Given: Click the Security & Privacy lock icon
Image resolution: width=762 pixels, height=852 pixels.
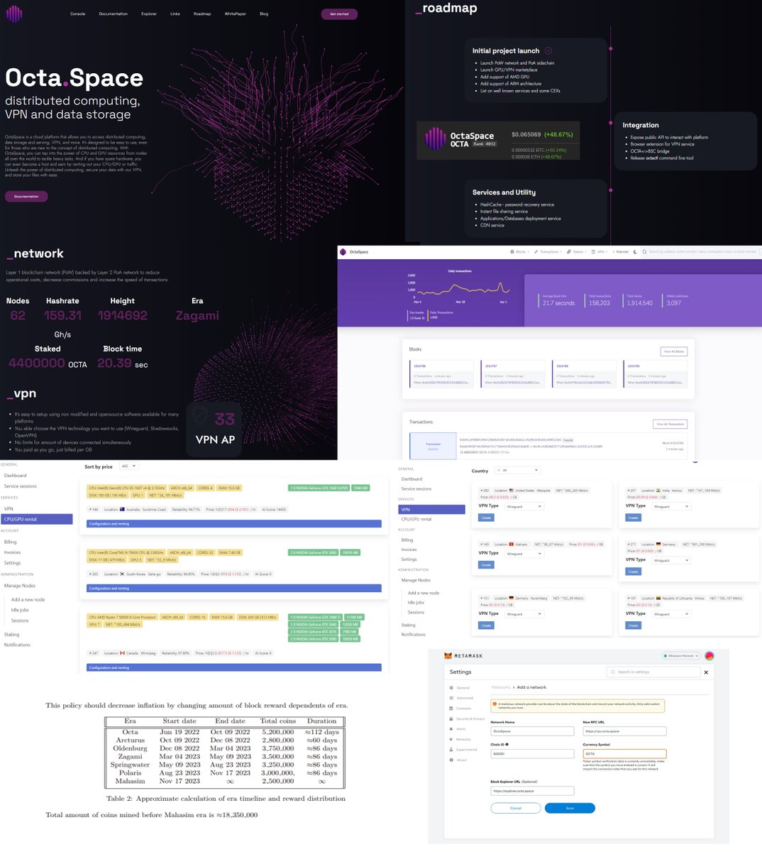Looking at the screenshot, I should [451, 719].
